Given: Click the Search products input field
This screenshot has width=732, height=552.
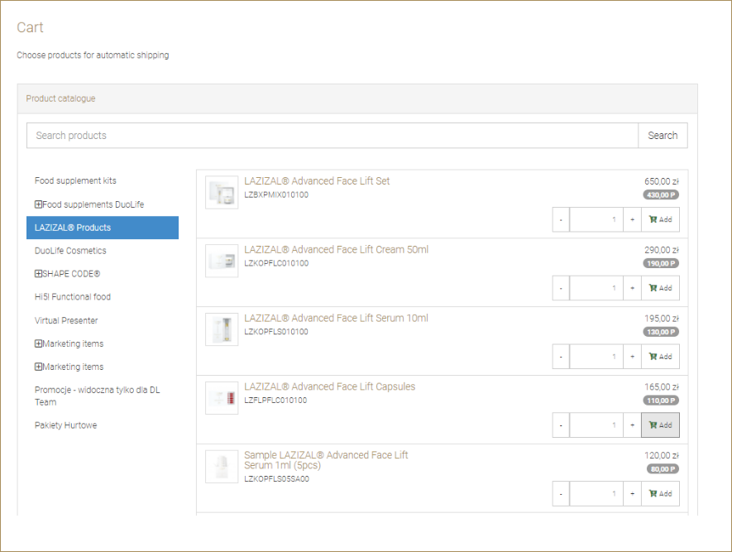Looking at the screenshot, I should pyautogui.click(x=333, y=136).
